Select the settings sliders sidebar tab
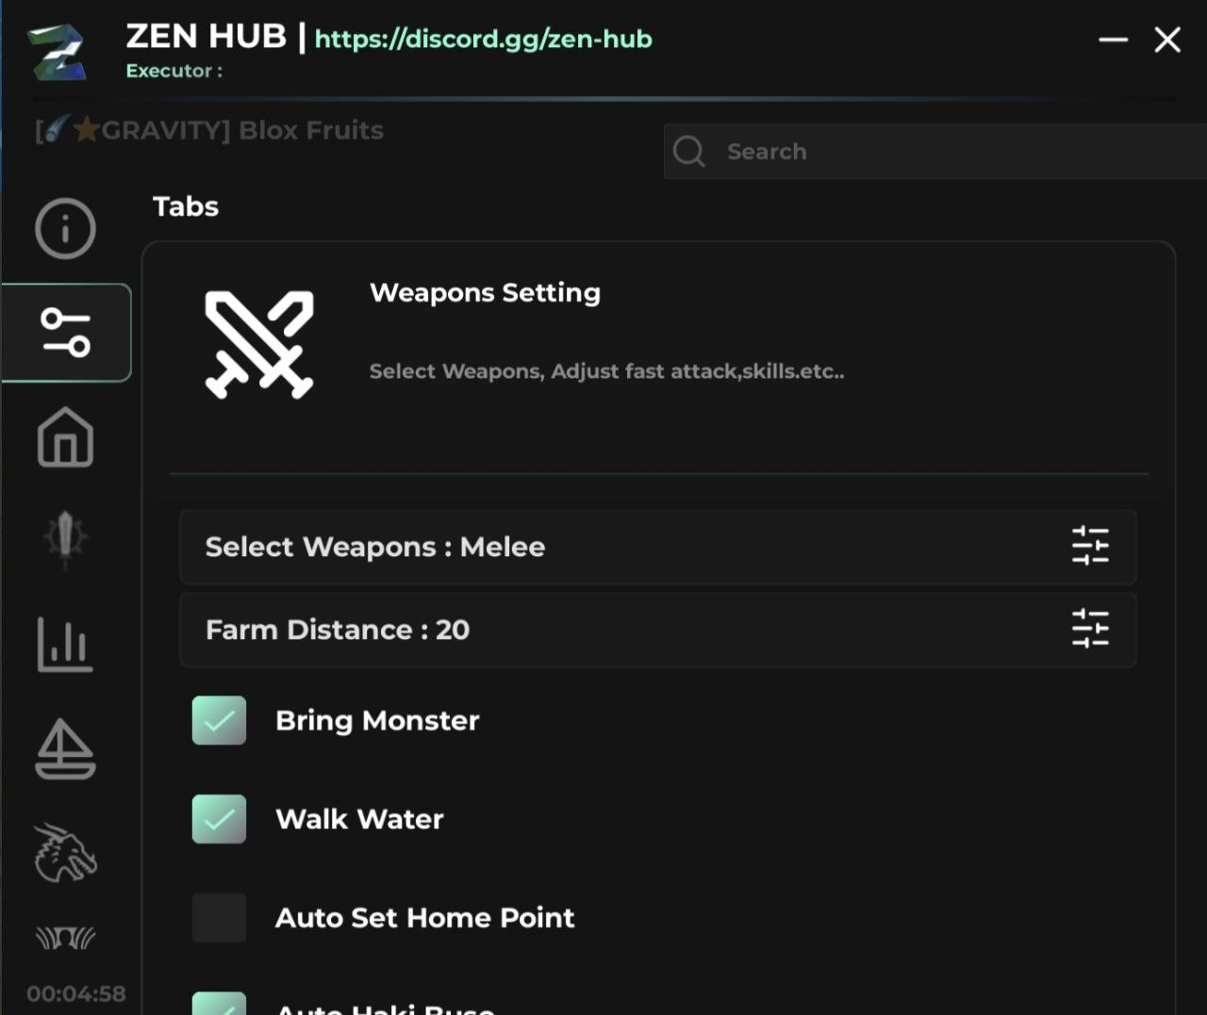The width and height of the screenshot is (1207, 1015). (x=66, y=333)
